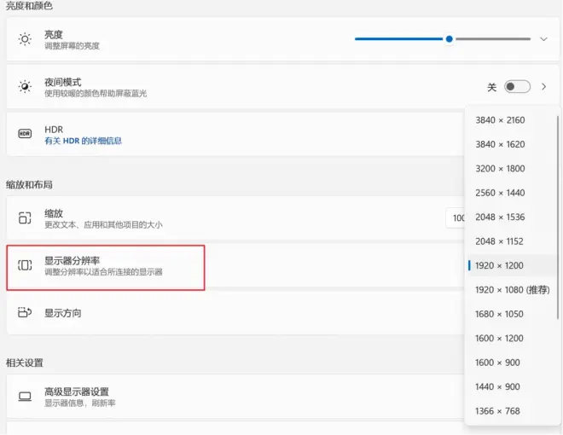Click the 显示方向 (display orientation) row
The width and height of the screenshot is (563, 435).
(235, 313)
